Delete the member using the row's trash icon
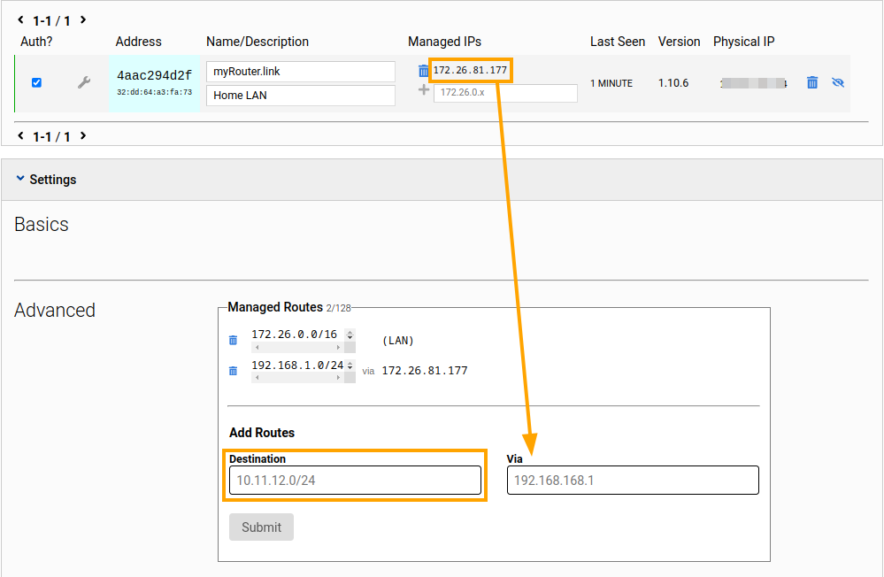This screenshot has width=884, height=577. tap(811, 83)
